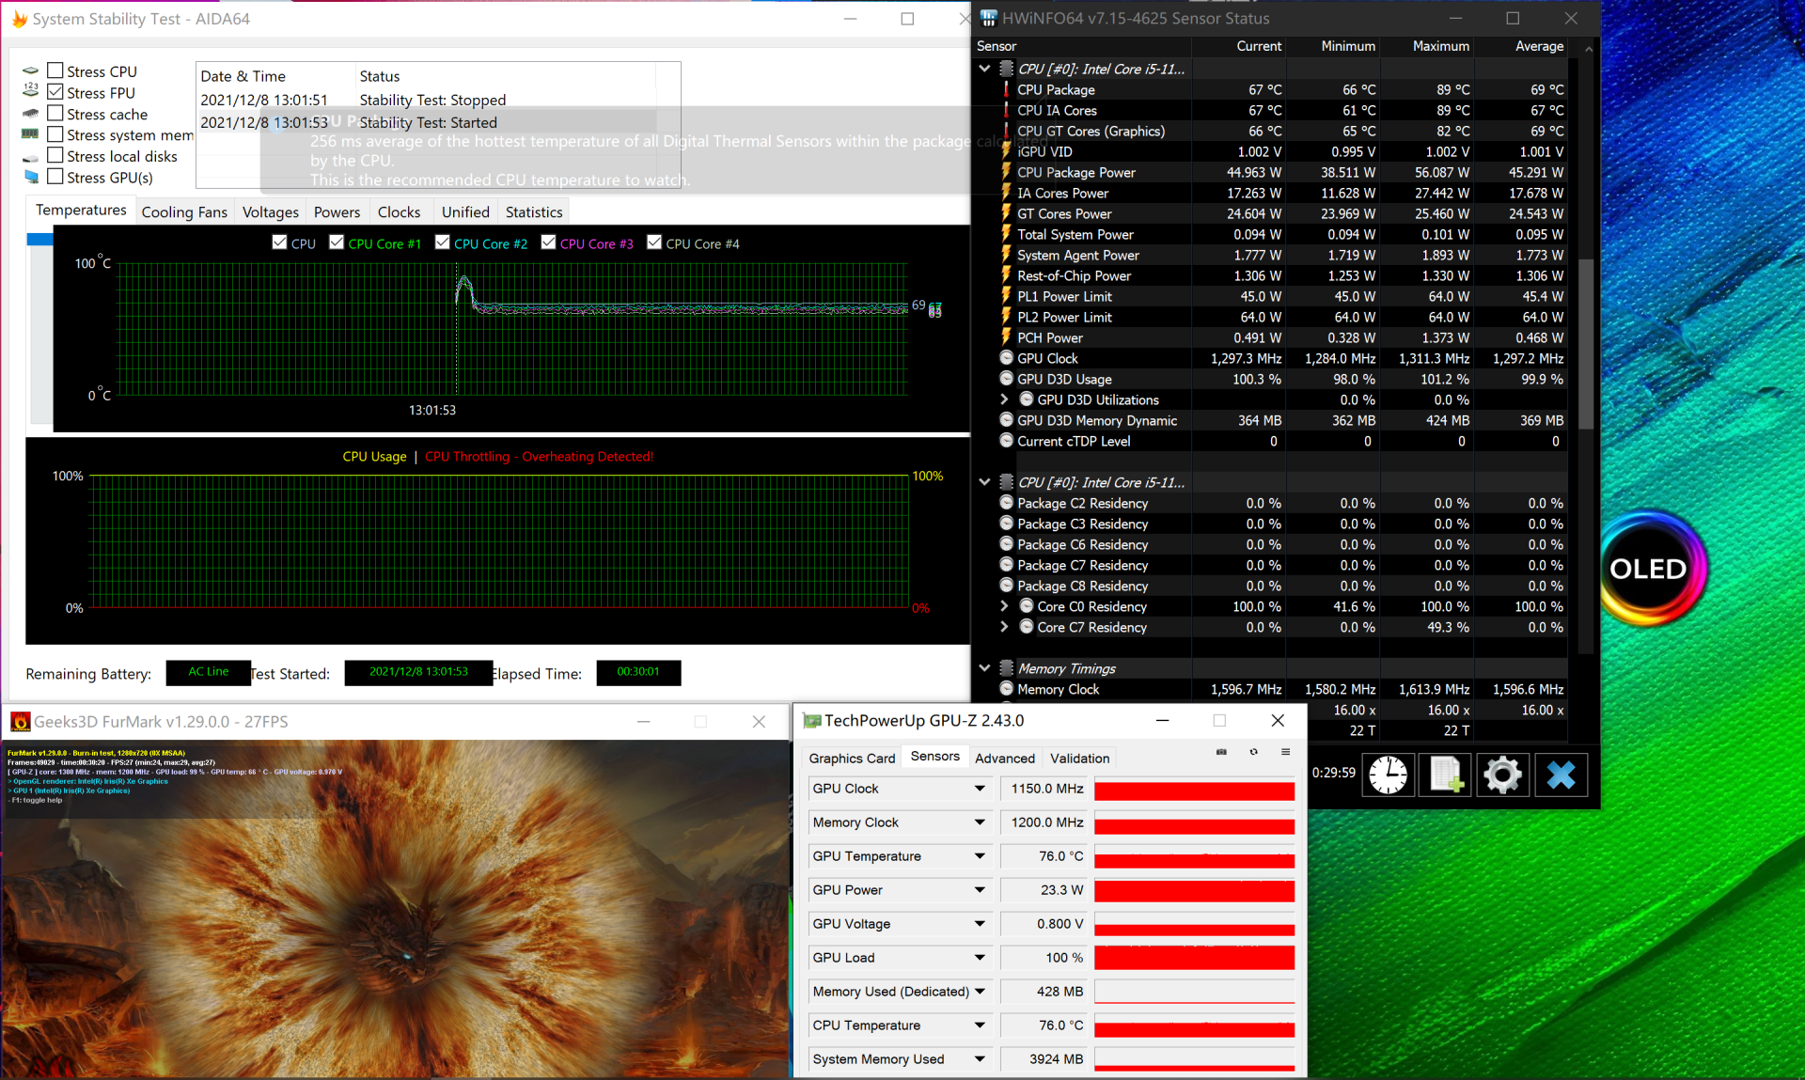Click the GPU-Z title bar icon

click(811, 721)
